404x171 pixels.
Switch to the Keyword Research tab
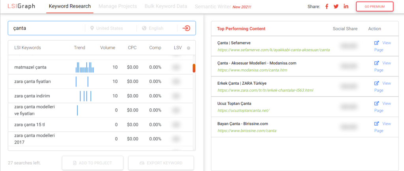69,6
